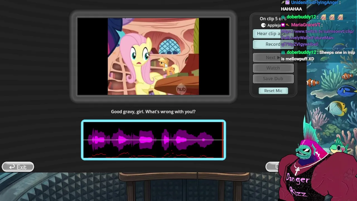Click the Appleja character name label

[x=274, y=25]
